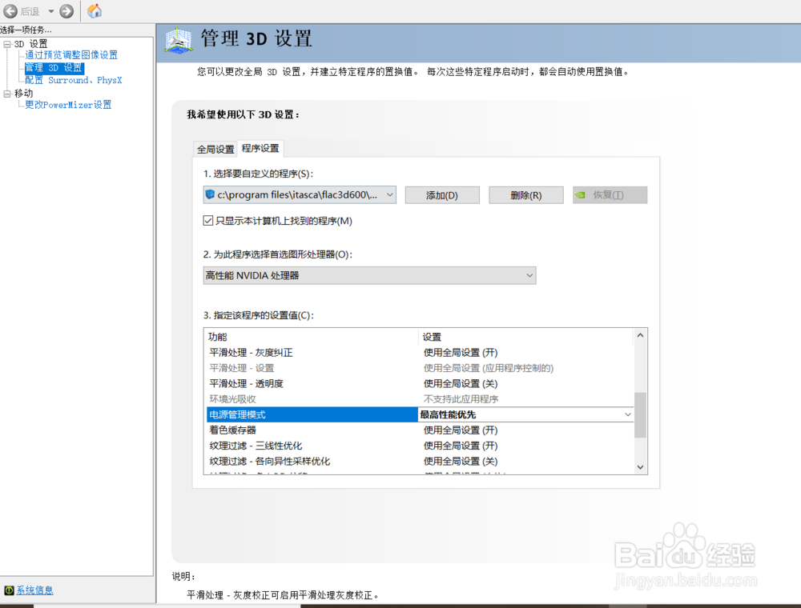
Task: Click the 恢复(I) button
Action: [x=610, y=195]
